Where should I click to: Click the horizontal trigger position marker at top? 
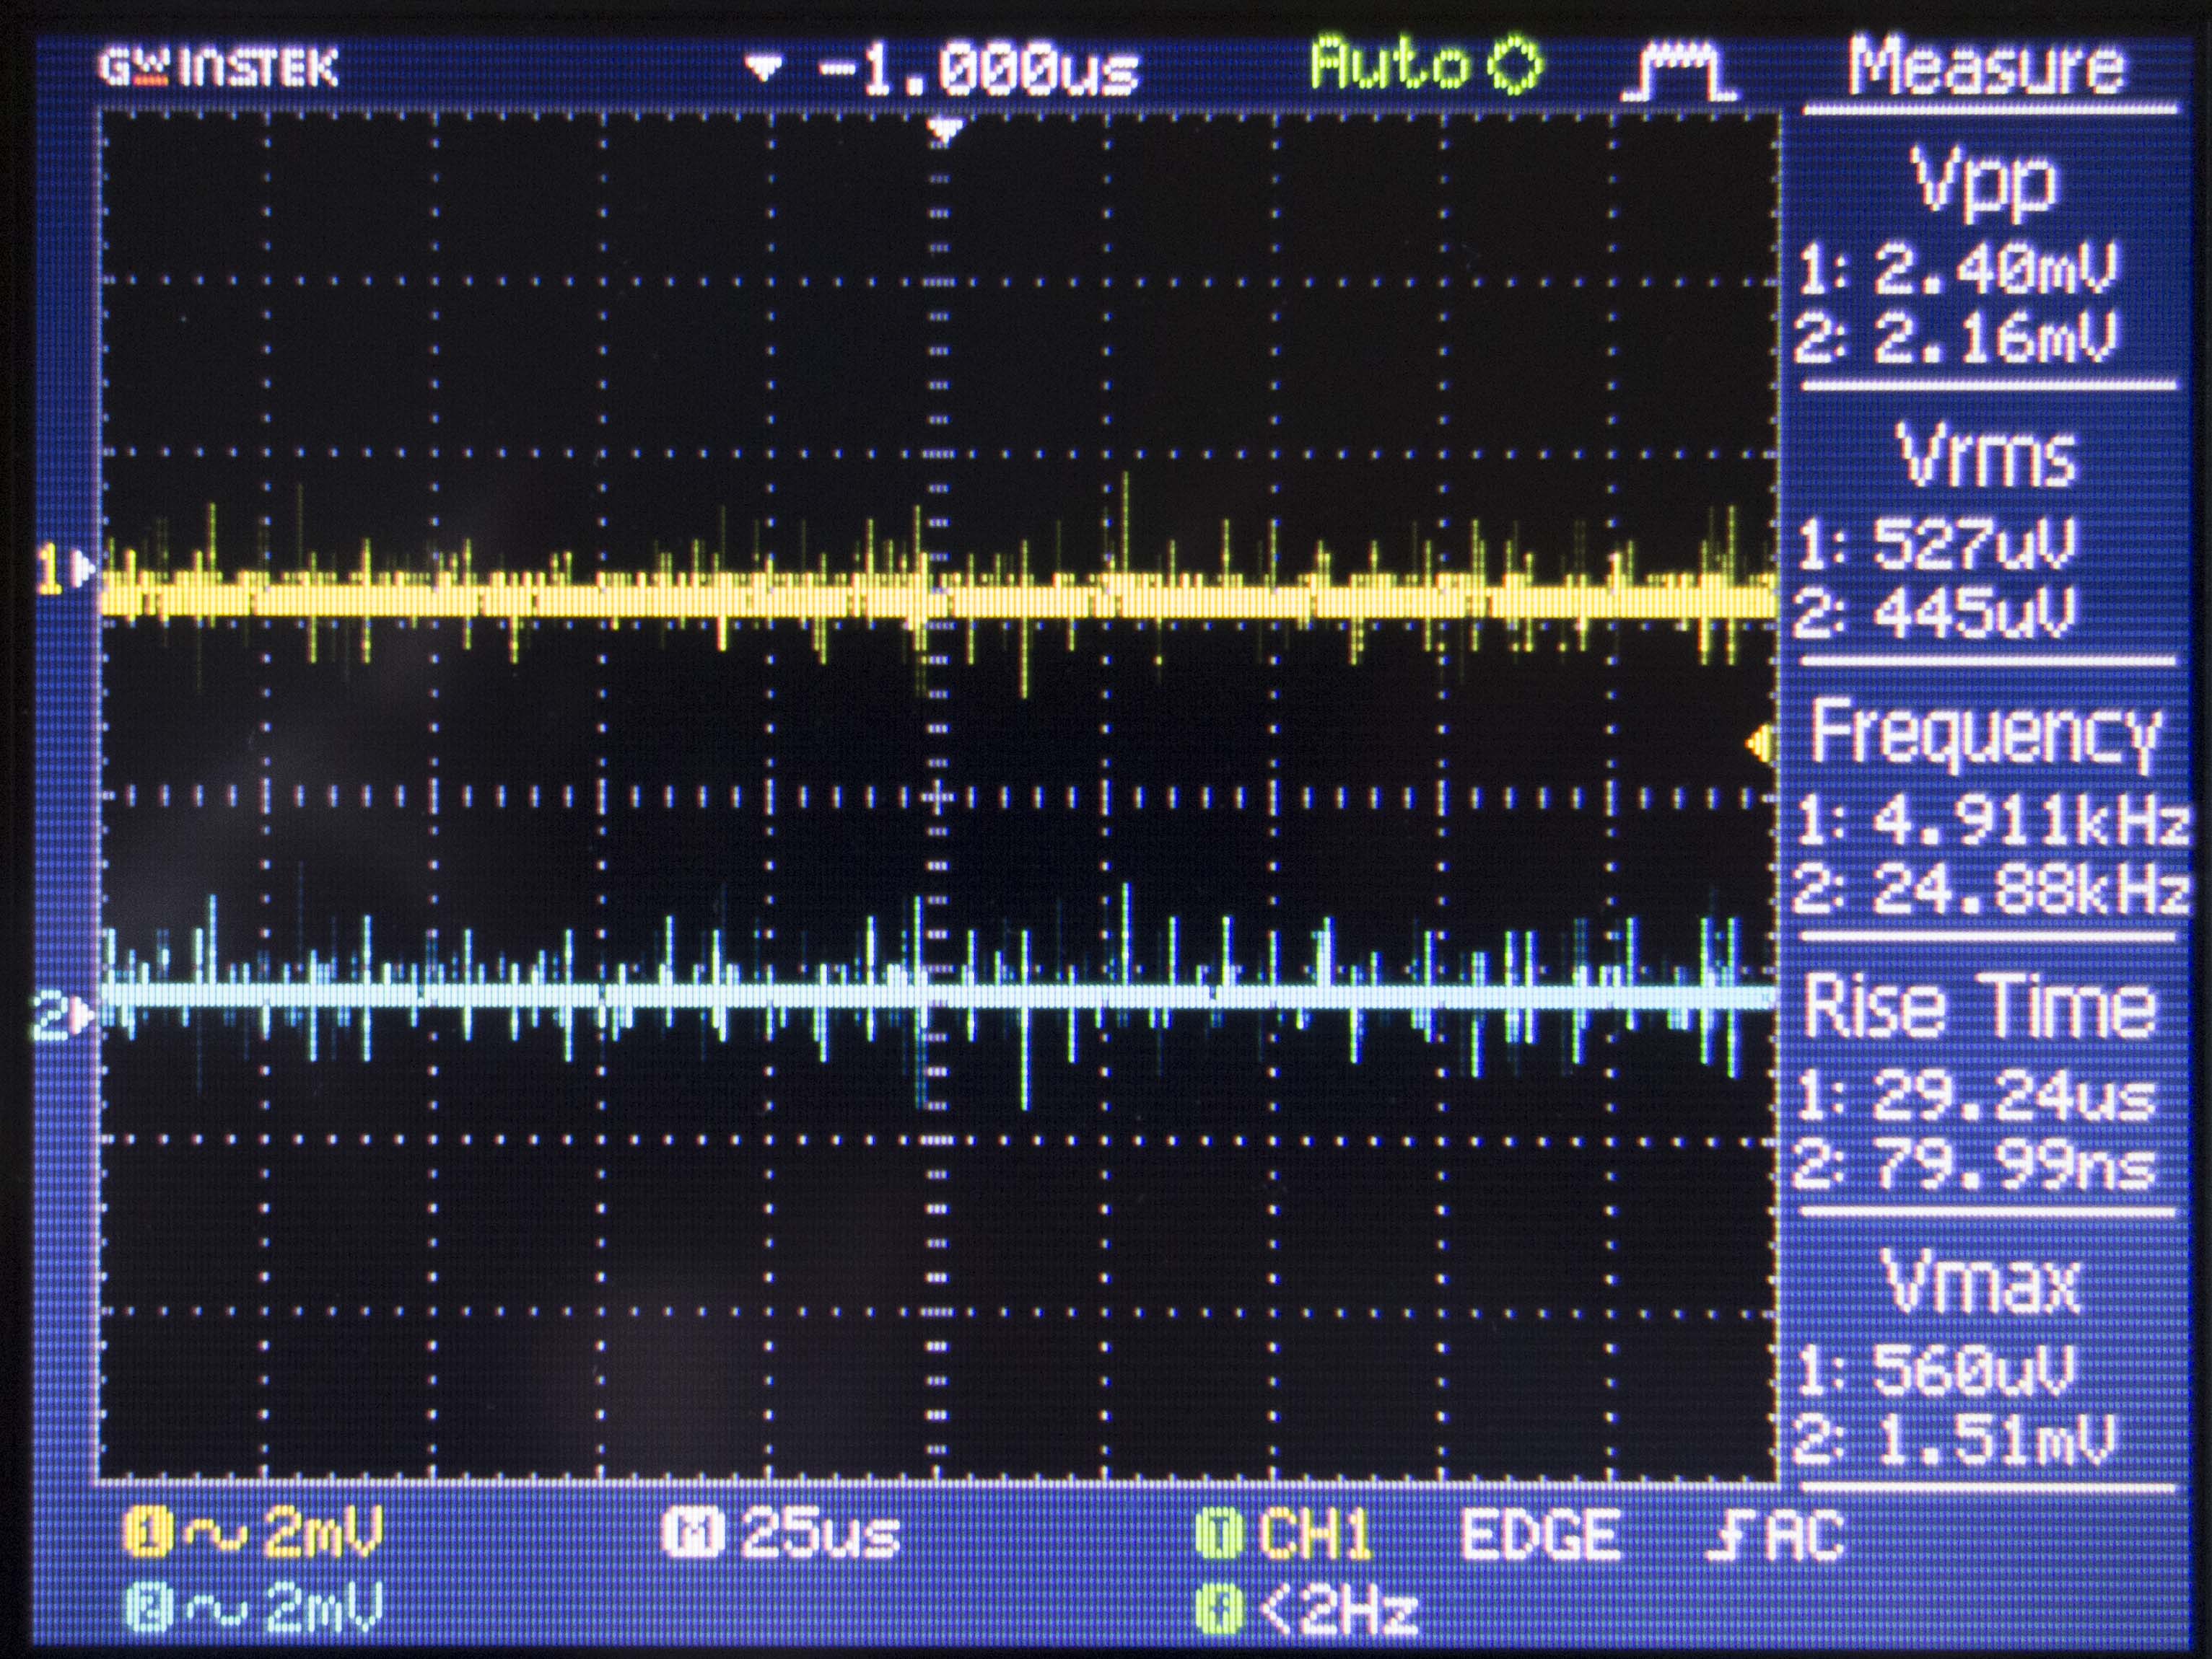[x=944, y=131]
